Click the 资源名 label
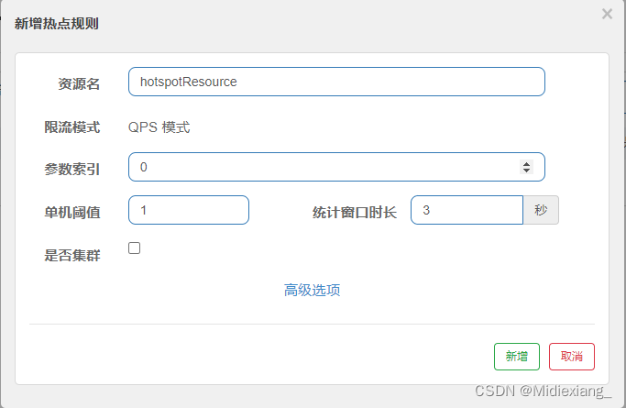Screen dimensions: 626x408 (79, 83)
